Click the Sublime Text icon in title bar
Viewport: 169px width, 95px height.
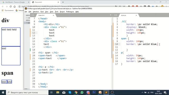pyautogui.click(x=26, y=8)
